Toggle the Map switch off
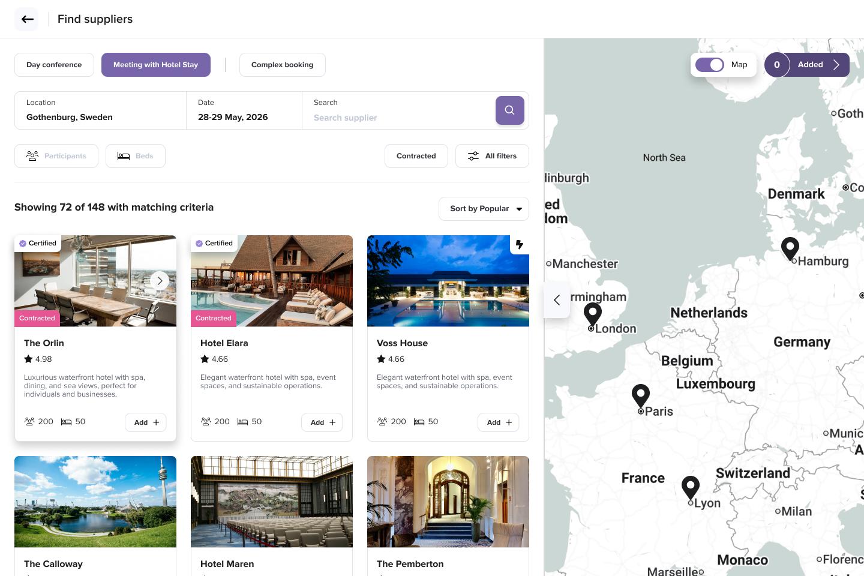The height and width of the screenshot is (576, 864). 710,65
